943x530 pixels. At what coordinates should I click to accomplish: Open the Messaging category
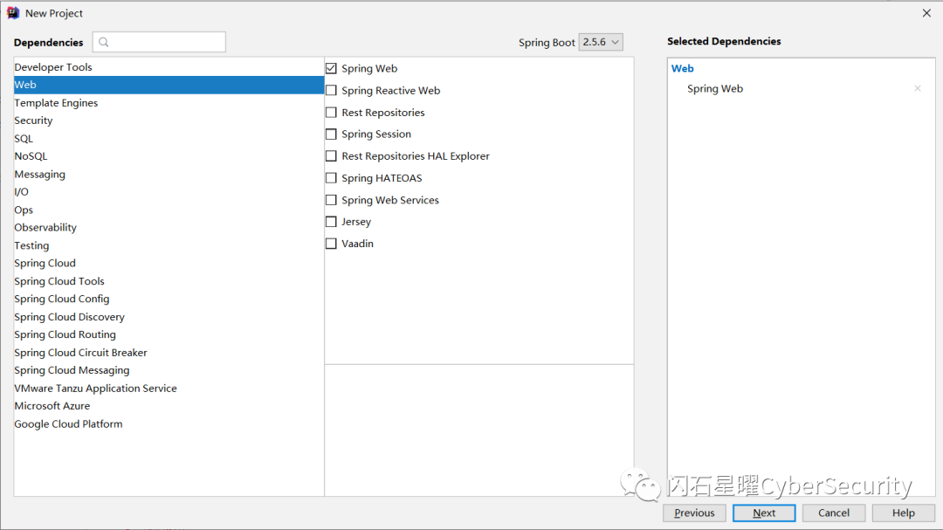tap(169, 174)
